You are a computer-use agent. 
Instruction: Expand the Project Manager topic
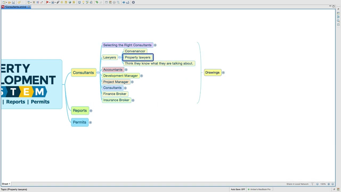click(132, 82)
